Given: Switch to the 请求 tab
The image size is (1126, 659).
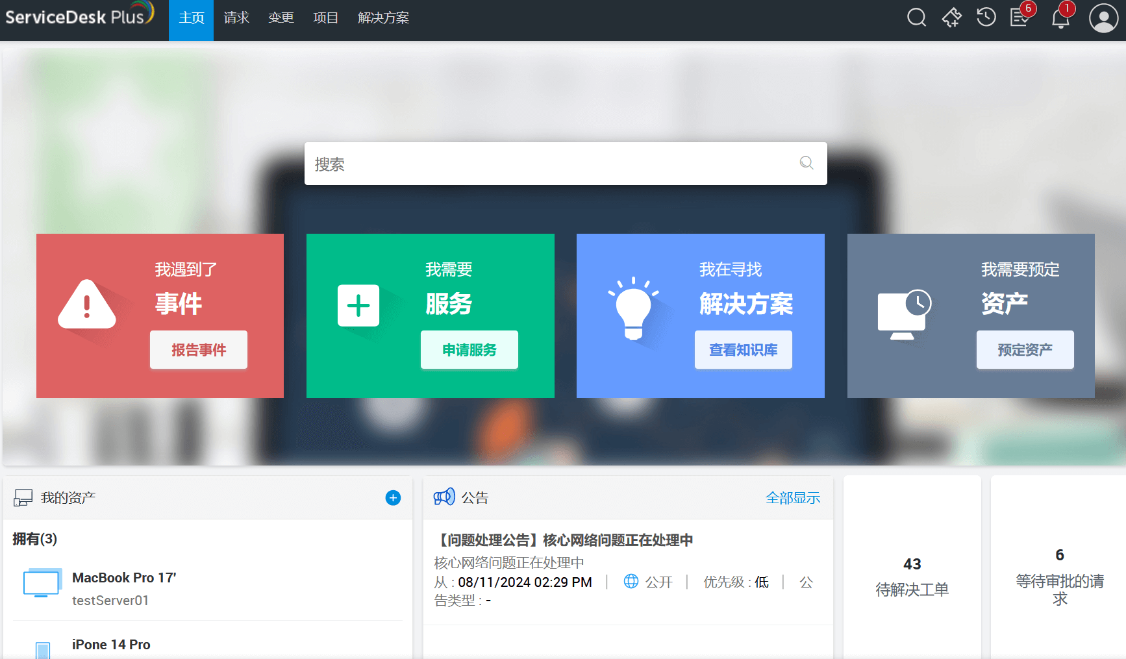Looking at the screenshot, I should pos(236,18).
